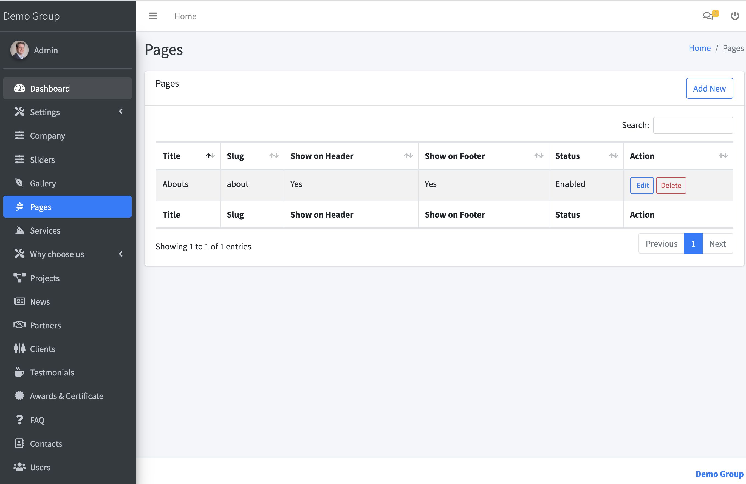
Task: Click the Settings tools icon
Action: 19,112
